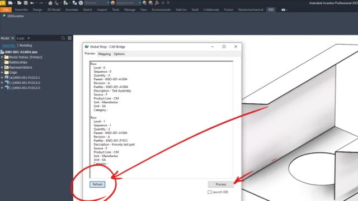Switch browser to Modeling view

coord(26,45)
